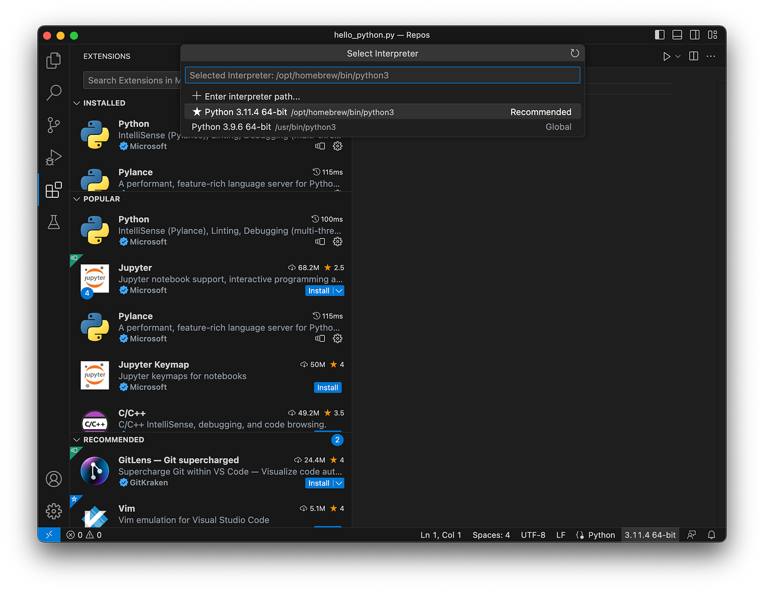Open editor More Actions ellipsis
The image size is (764, 592).
(x=711, y=56)
